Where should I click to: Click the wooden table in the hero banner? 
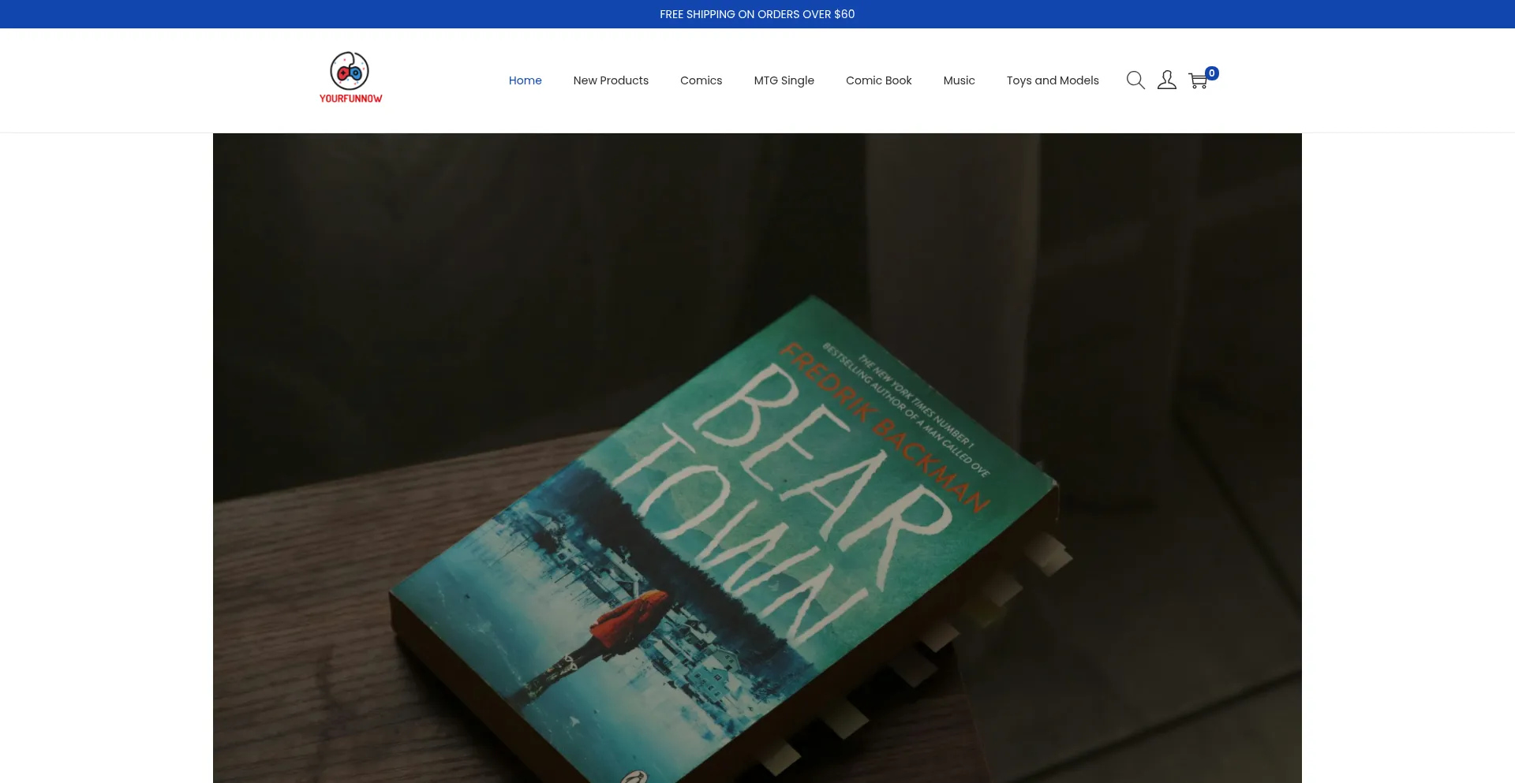pyautogui.click(x=316, y=631)
